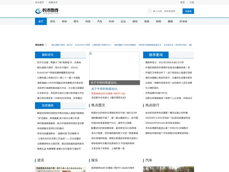Open article 王老吉线下实体店，上海的第一家
The width and height of the screenshot is (229, 172).
(x=108, y=148)
